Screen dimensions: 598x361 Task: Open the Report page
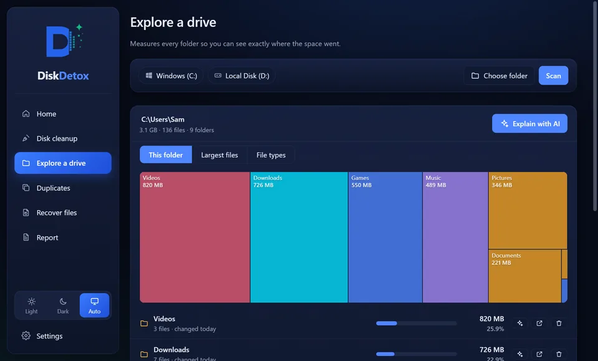(x=63, y=238)
